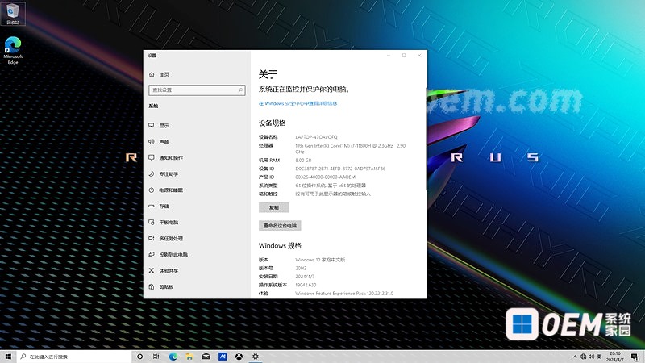Click the network globe tray icon
Screen dimensions: 645x363
583,357
